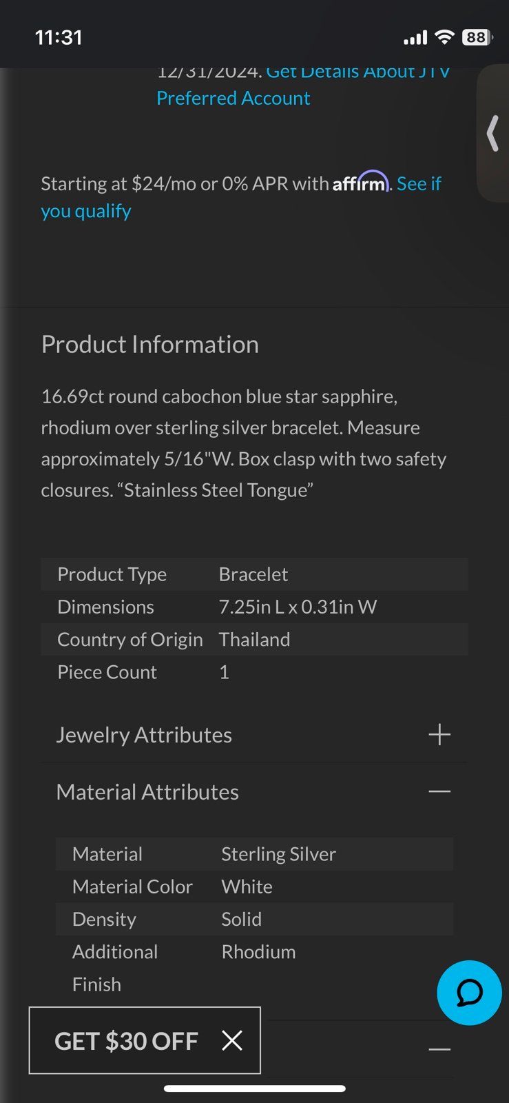Tap the Affirm logo
The image size is (509, 1103).
(361, 183)
